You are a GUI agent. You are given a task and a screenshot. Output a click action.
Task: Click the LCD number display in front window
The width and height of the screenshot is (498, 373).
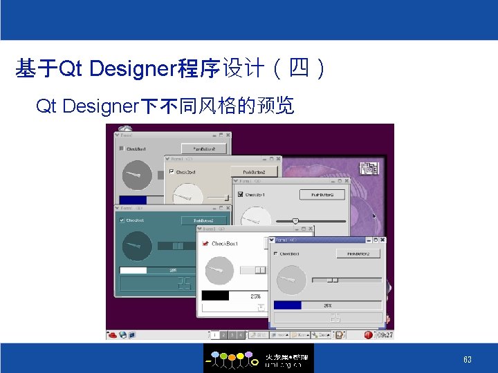click(328, 318)
